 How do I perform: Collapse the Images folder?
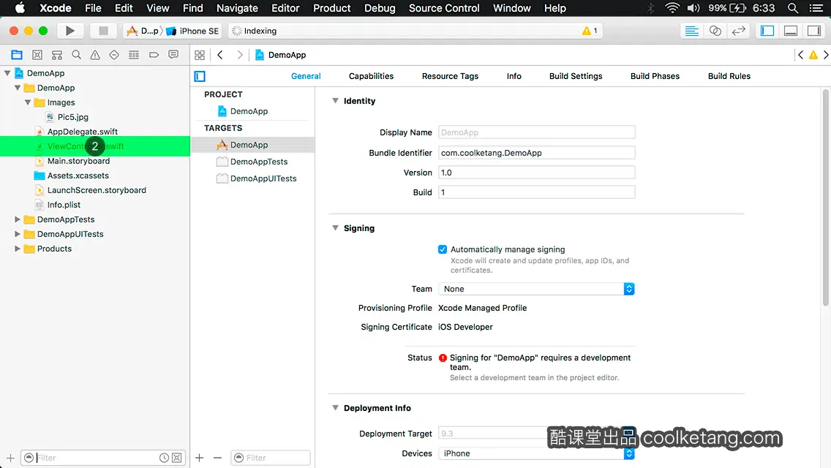point(28,102)
